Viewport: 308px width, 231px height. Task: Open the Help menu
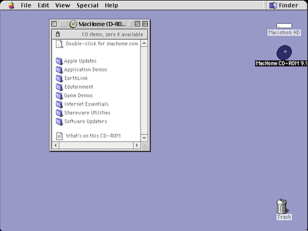111,5
